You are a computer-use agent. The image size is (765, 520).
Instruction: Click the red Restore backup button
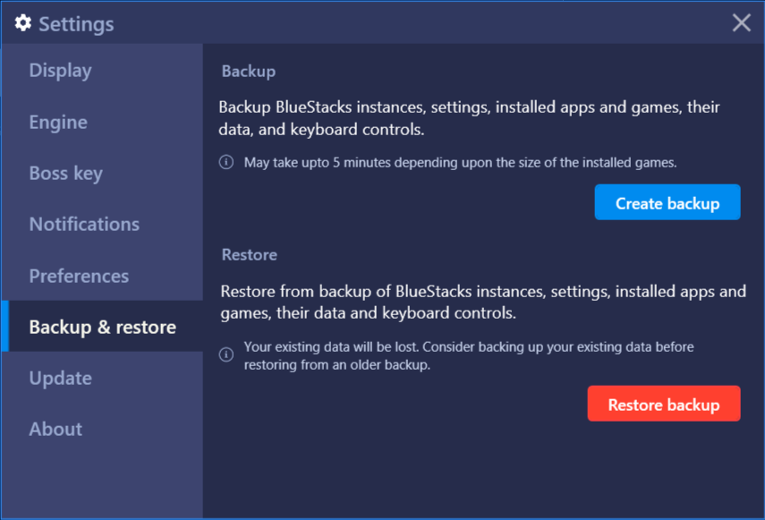tap(664, 404)
